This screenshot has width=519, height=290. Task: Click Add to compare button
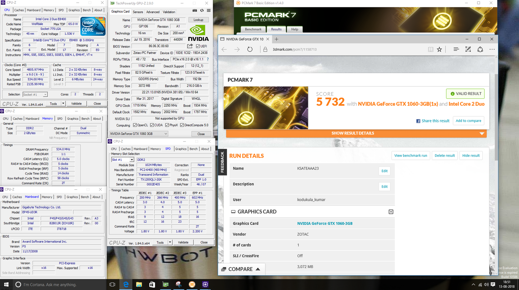pos(468,121)
